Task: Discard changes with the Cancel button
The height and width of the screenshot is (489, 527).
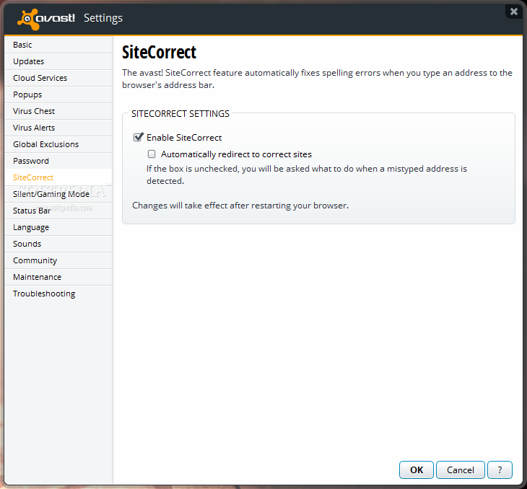Action: 461,470
